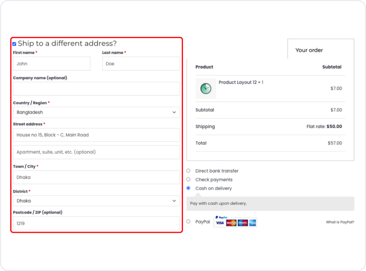Click the Town / City field
This screenshot has height=271, width=366.
96,177
